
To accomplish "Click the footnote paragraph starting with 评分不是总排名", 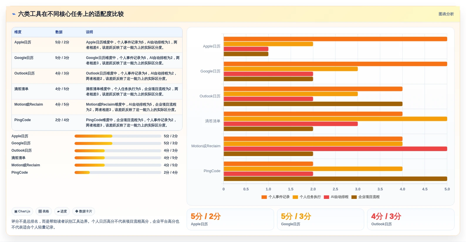I will pos(95,224).
